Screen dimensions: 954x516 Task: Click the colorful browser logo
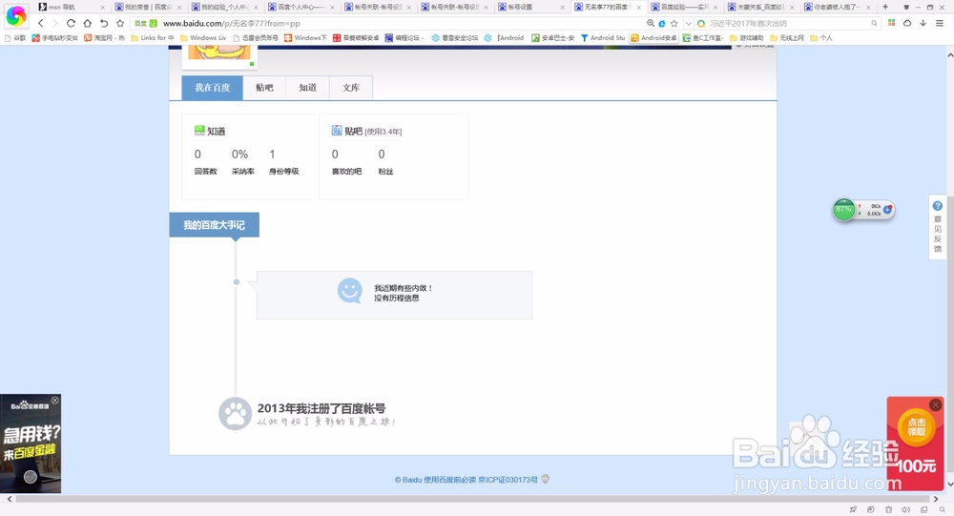coord(16,16)
